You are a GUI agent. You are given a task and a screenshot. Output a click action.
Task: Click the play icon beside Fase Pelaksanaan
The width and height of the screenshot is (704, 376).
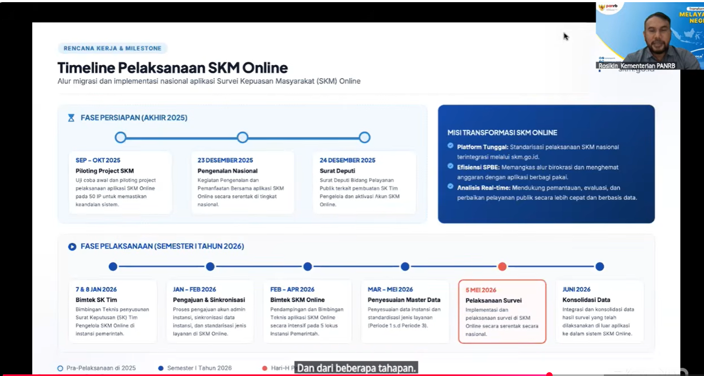click(72, 247)
